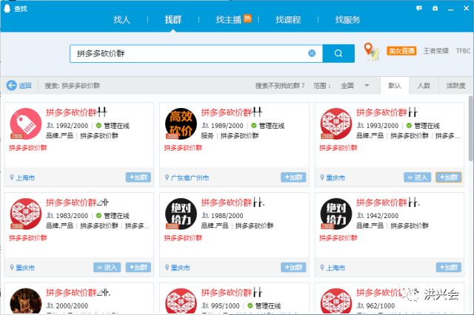Open the QQ penguin icon in title bar
Image resolution: width=474 pixels, height=315 pixels.
7,8
